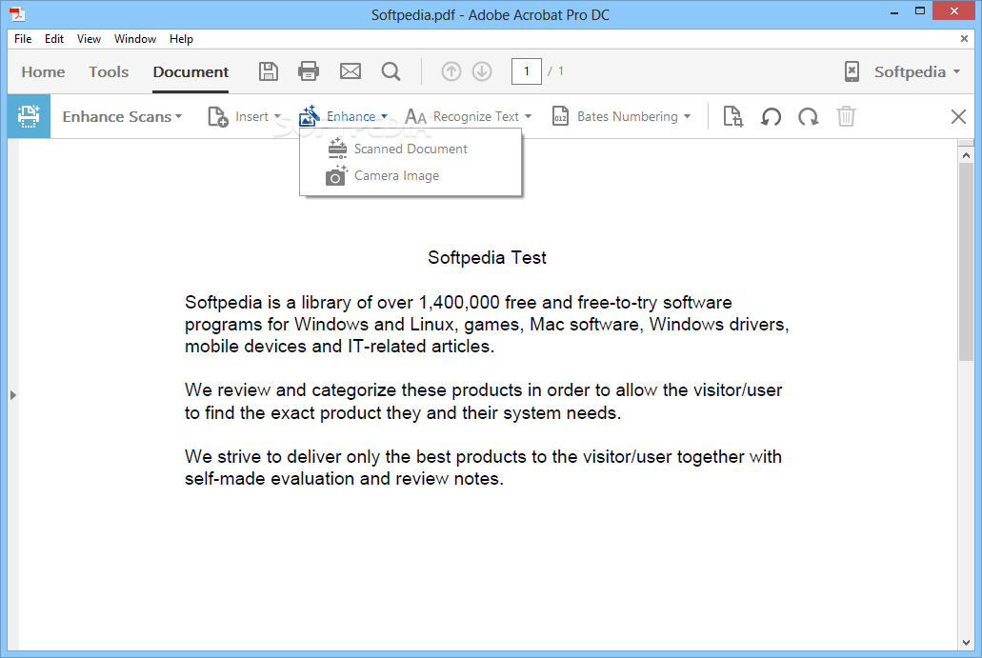Viewport: 982px width, 658px height.
Task: Expand the left navigation pane arrow
Action: (12, 395)
